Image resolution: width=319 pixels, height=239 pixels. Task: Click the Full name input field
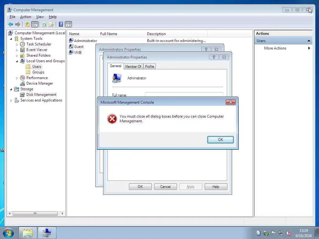pyautogui.click(x=184, y=95)
